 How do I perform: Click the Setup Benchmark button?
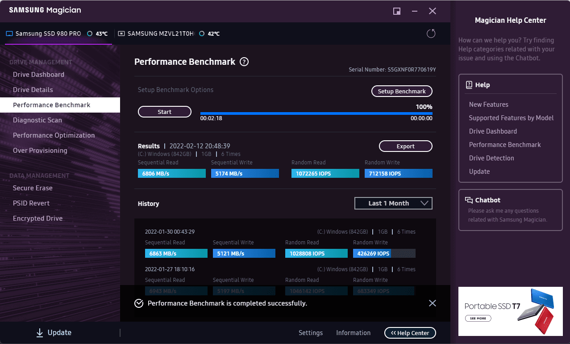402,91
